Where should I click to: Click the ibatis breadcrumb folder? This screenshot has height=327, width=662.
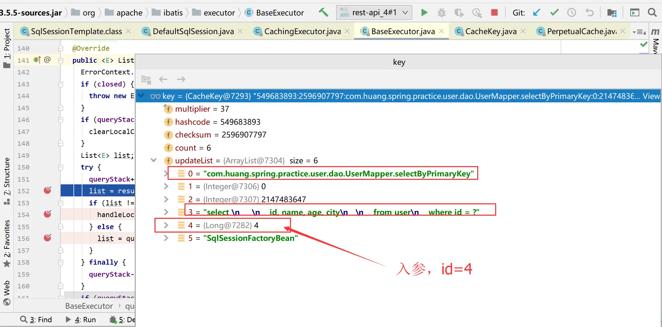tap(167, 13)
